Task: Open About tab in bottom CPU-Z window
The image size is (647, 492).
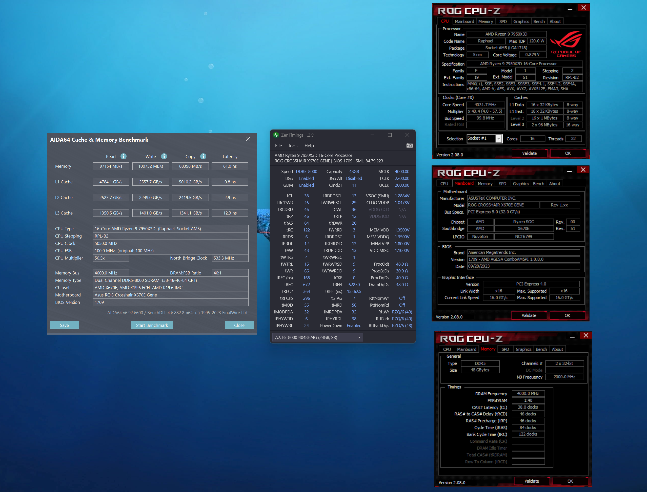Action: (x=557, y=349)
